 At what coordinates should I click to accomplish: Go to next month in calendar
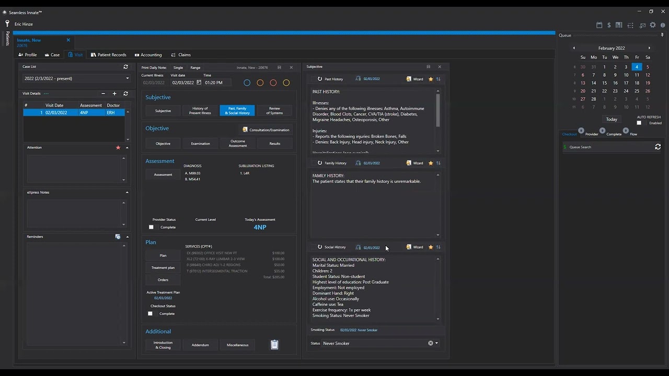coord(649,48)
